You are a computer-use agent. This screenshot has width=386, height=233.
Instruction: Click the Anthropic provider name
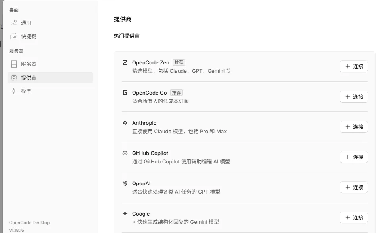[144, 123]
